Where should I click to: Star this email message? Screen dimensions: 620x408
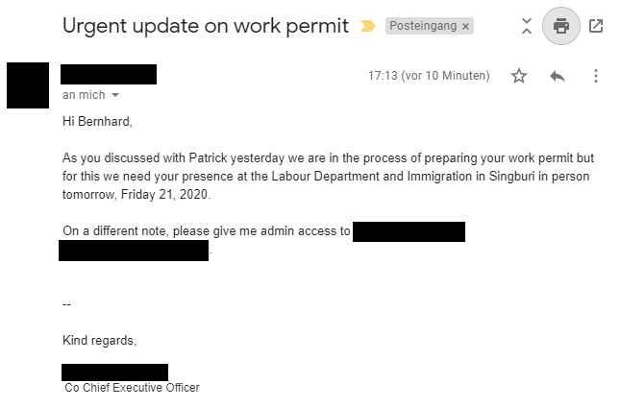[519, 76]
